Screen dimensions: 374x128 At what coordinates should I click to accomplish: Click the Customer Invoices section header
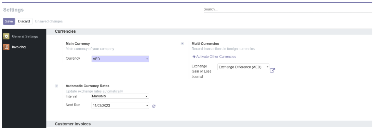coord(73,124)
